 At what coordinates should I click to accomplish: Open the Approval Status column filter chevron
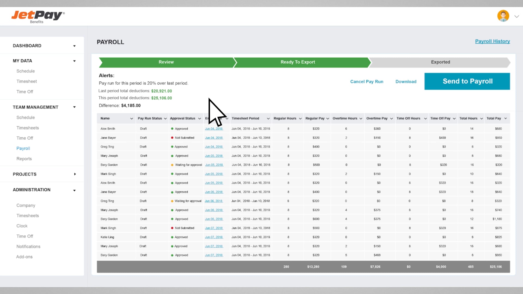pyautogui.click(x=199, y=119)
